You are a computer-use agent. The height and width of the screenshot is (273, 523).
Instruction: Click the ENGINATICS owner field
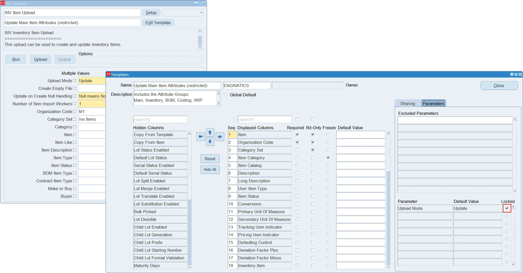247,86
